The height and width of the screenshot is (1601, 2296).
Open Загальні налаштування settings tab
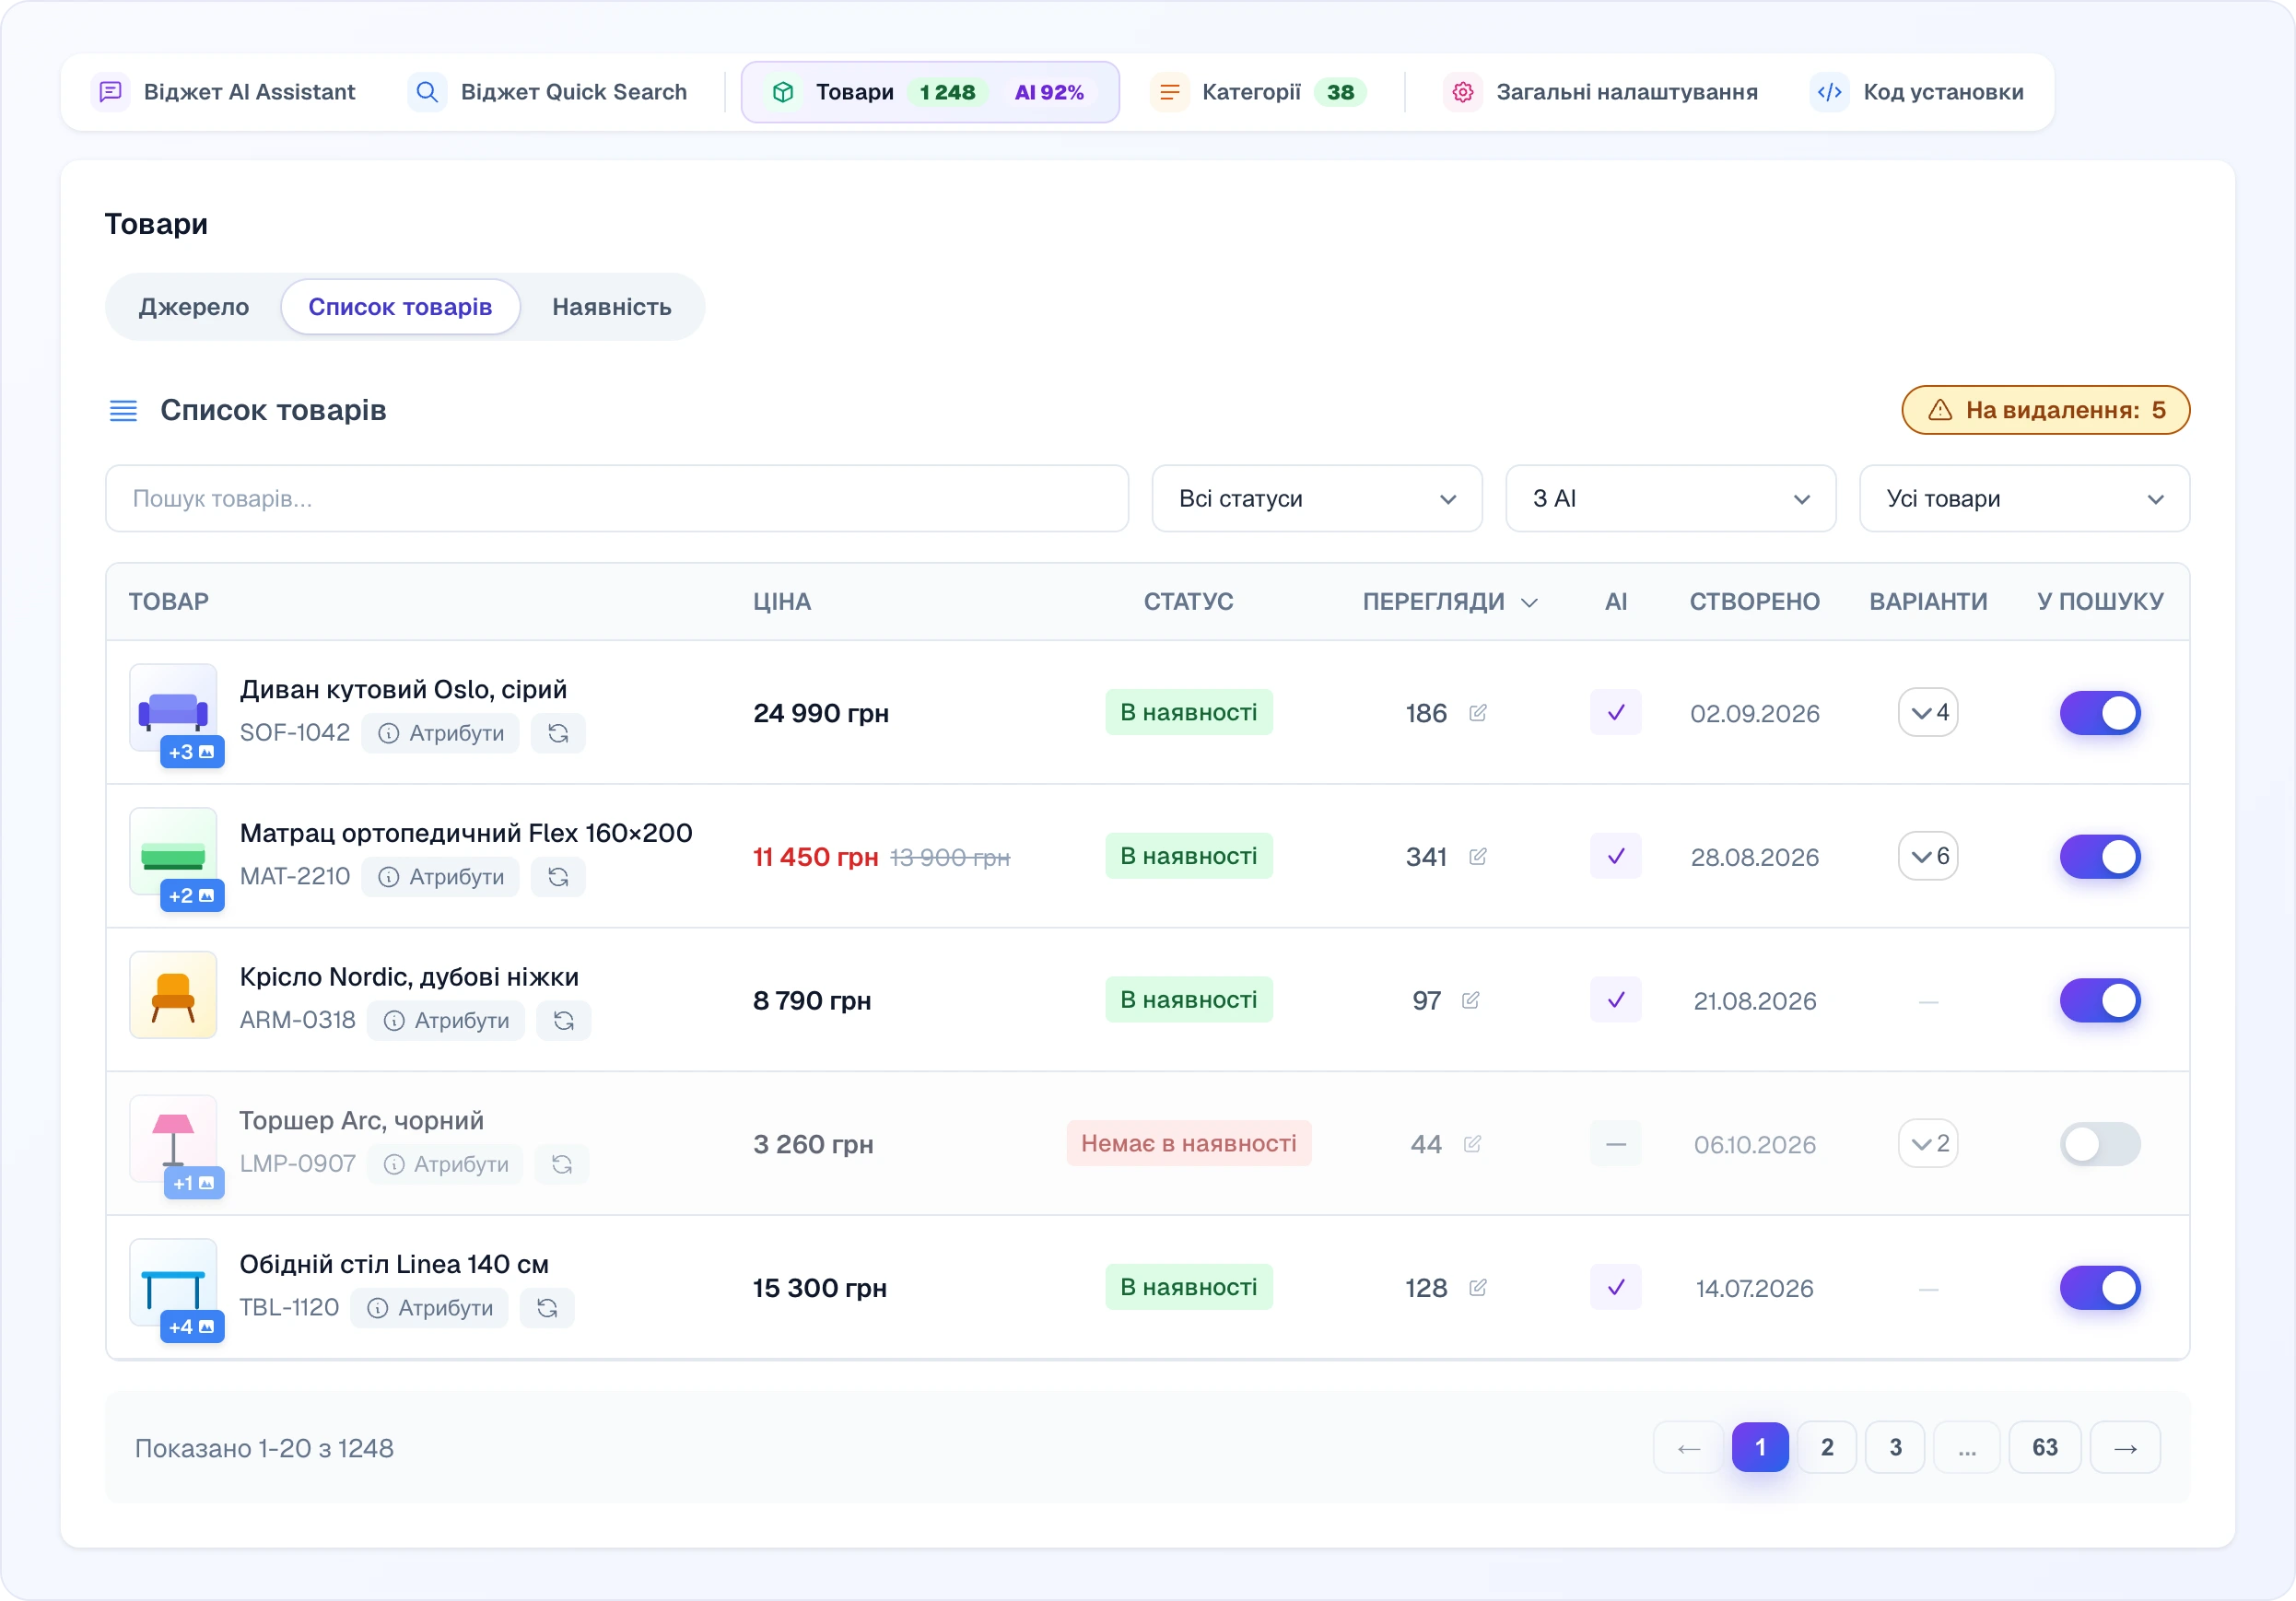[1601, 92]
